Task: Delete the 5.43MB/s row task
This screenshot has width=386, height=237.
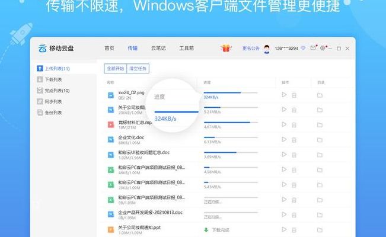Action: click(x=294, y=185)
